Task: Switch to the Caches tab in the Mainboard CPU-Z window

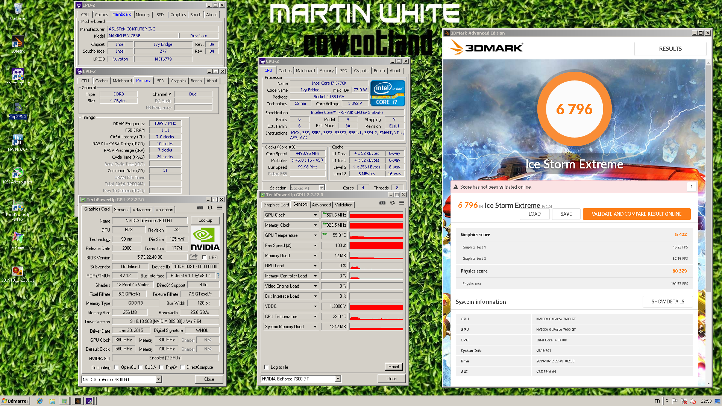Action: tap(101, 15)
